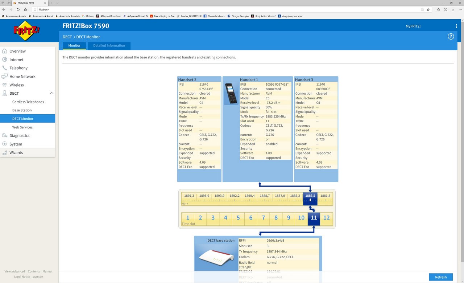The height and width of the screenshot is (283, 464).
Task: Open the help question mark icon
Action: click(x=451, y=37)
